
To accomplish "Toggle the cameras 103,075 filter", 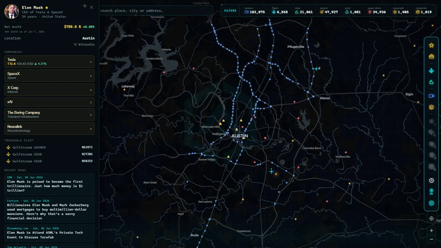I will pos(255,11).
